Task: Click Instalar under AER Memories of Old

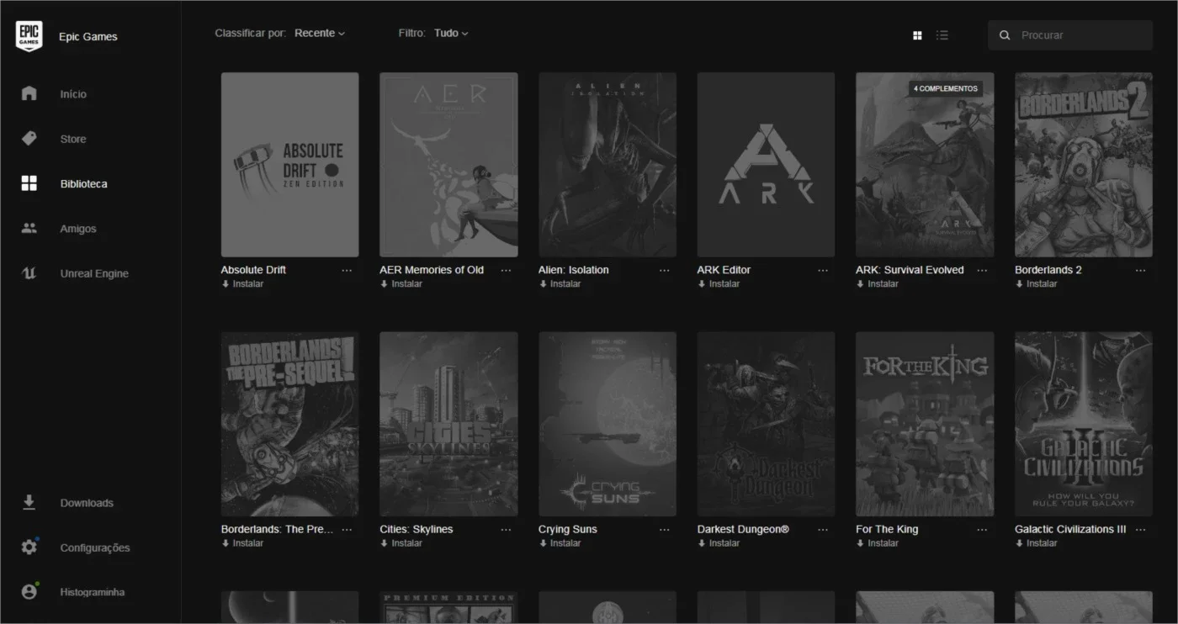Action: tap(401, 284)
